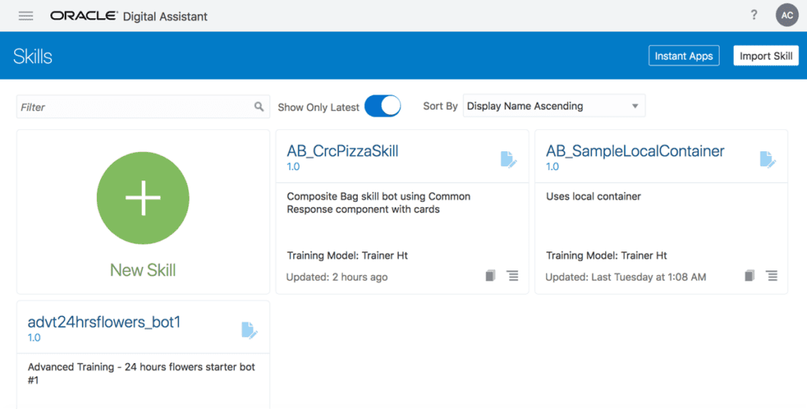Click the Show Only Latest label
Screen dimensions: 807x409
click(x=318, y=107)
